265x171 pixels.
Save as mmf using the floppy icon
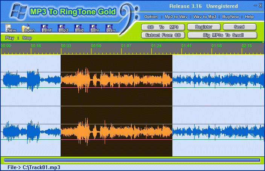pyautogui.click(x=46, y=28)
